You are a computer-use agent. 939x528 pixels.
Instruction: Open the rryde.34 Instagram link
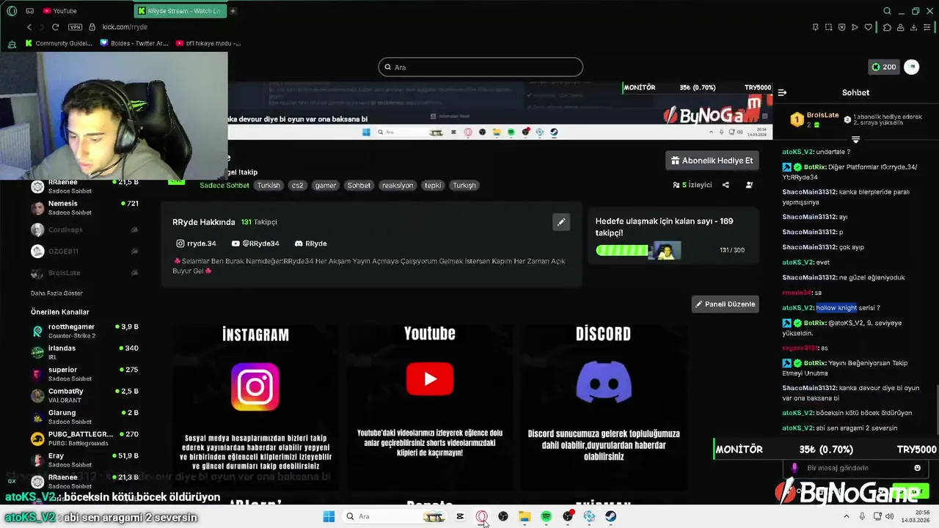tap(196, 243)
